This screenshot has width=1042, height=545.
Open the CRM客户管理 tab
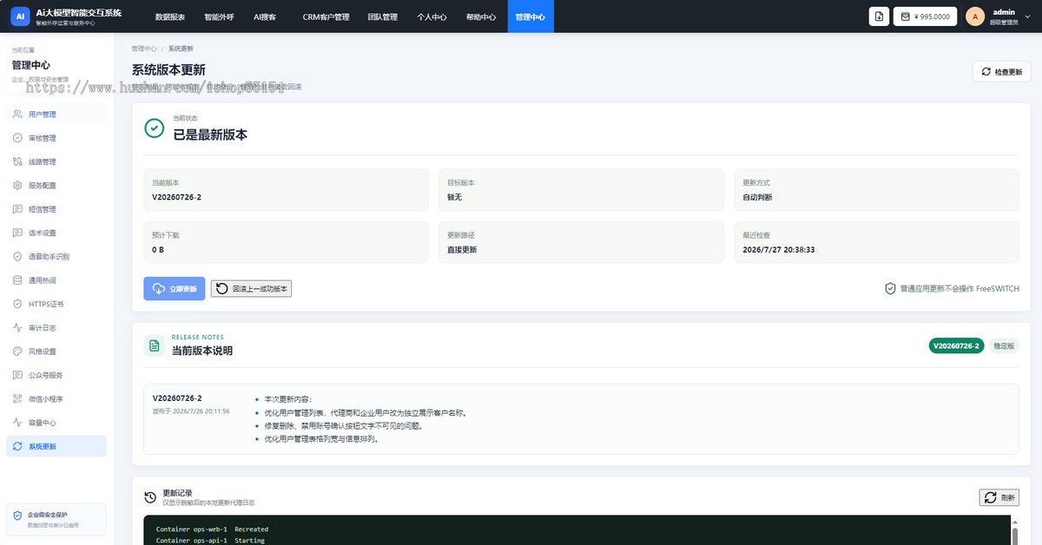coord(326,16)
